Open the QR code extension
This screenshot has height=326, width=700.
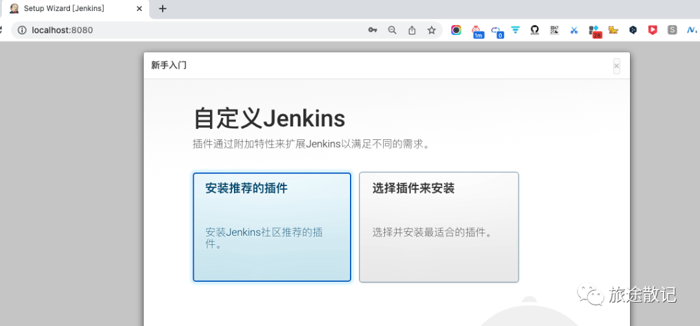[554, 30]
